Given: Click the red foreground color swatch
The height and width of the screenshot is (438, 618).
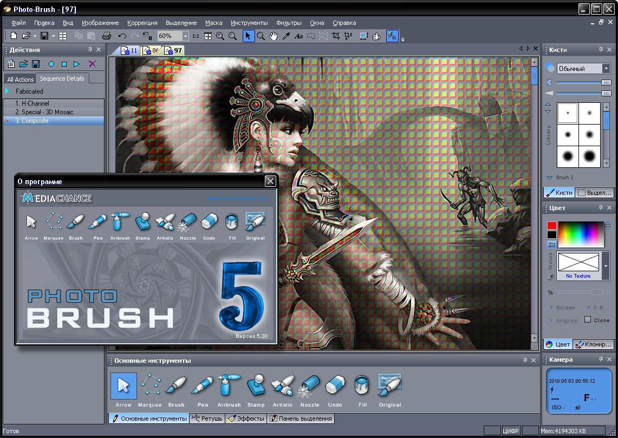Looking at the screenshot, I should click(552, 226).
